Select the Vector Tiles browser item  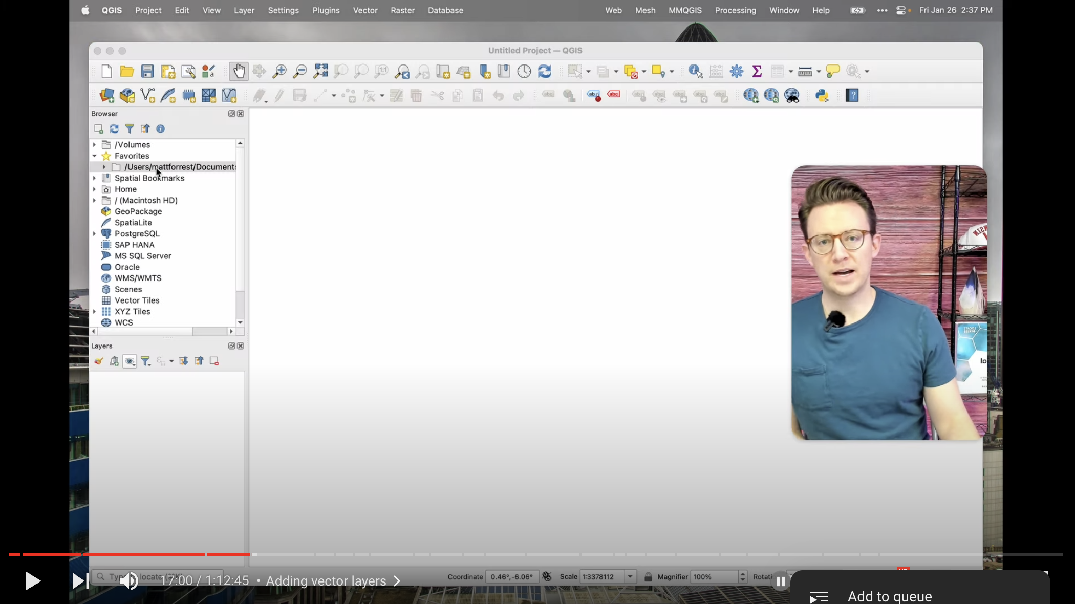pos(137,300)
